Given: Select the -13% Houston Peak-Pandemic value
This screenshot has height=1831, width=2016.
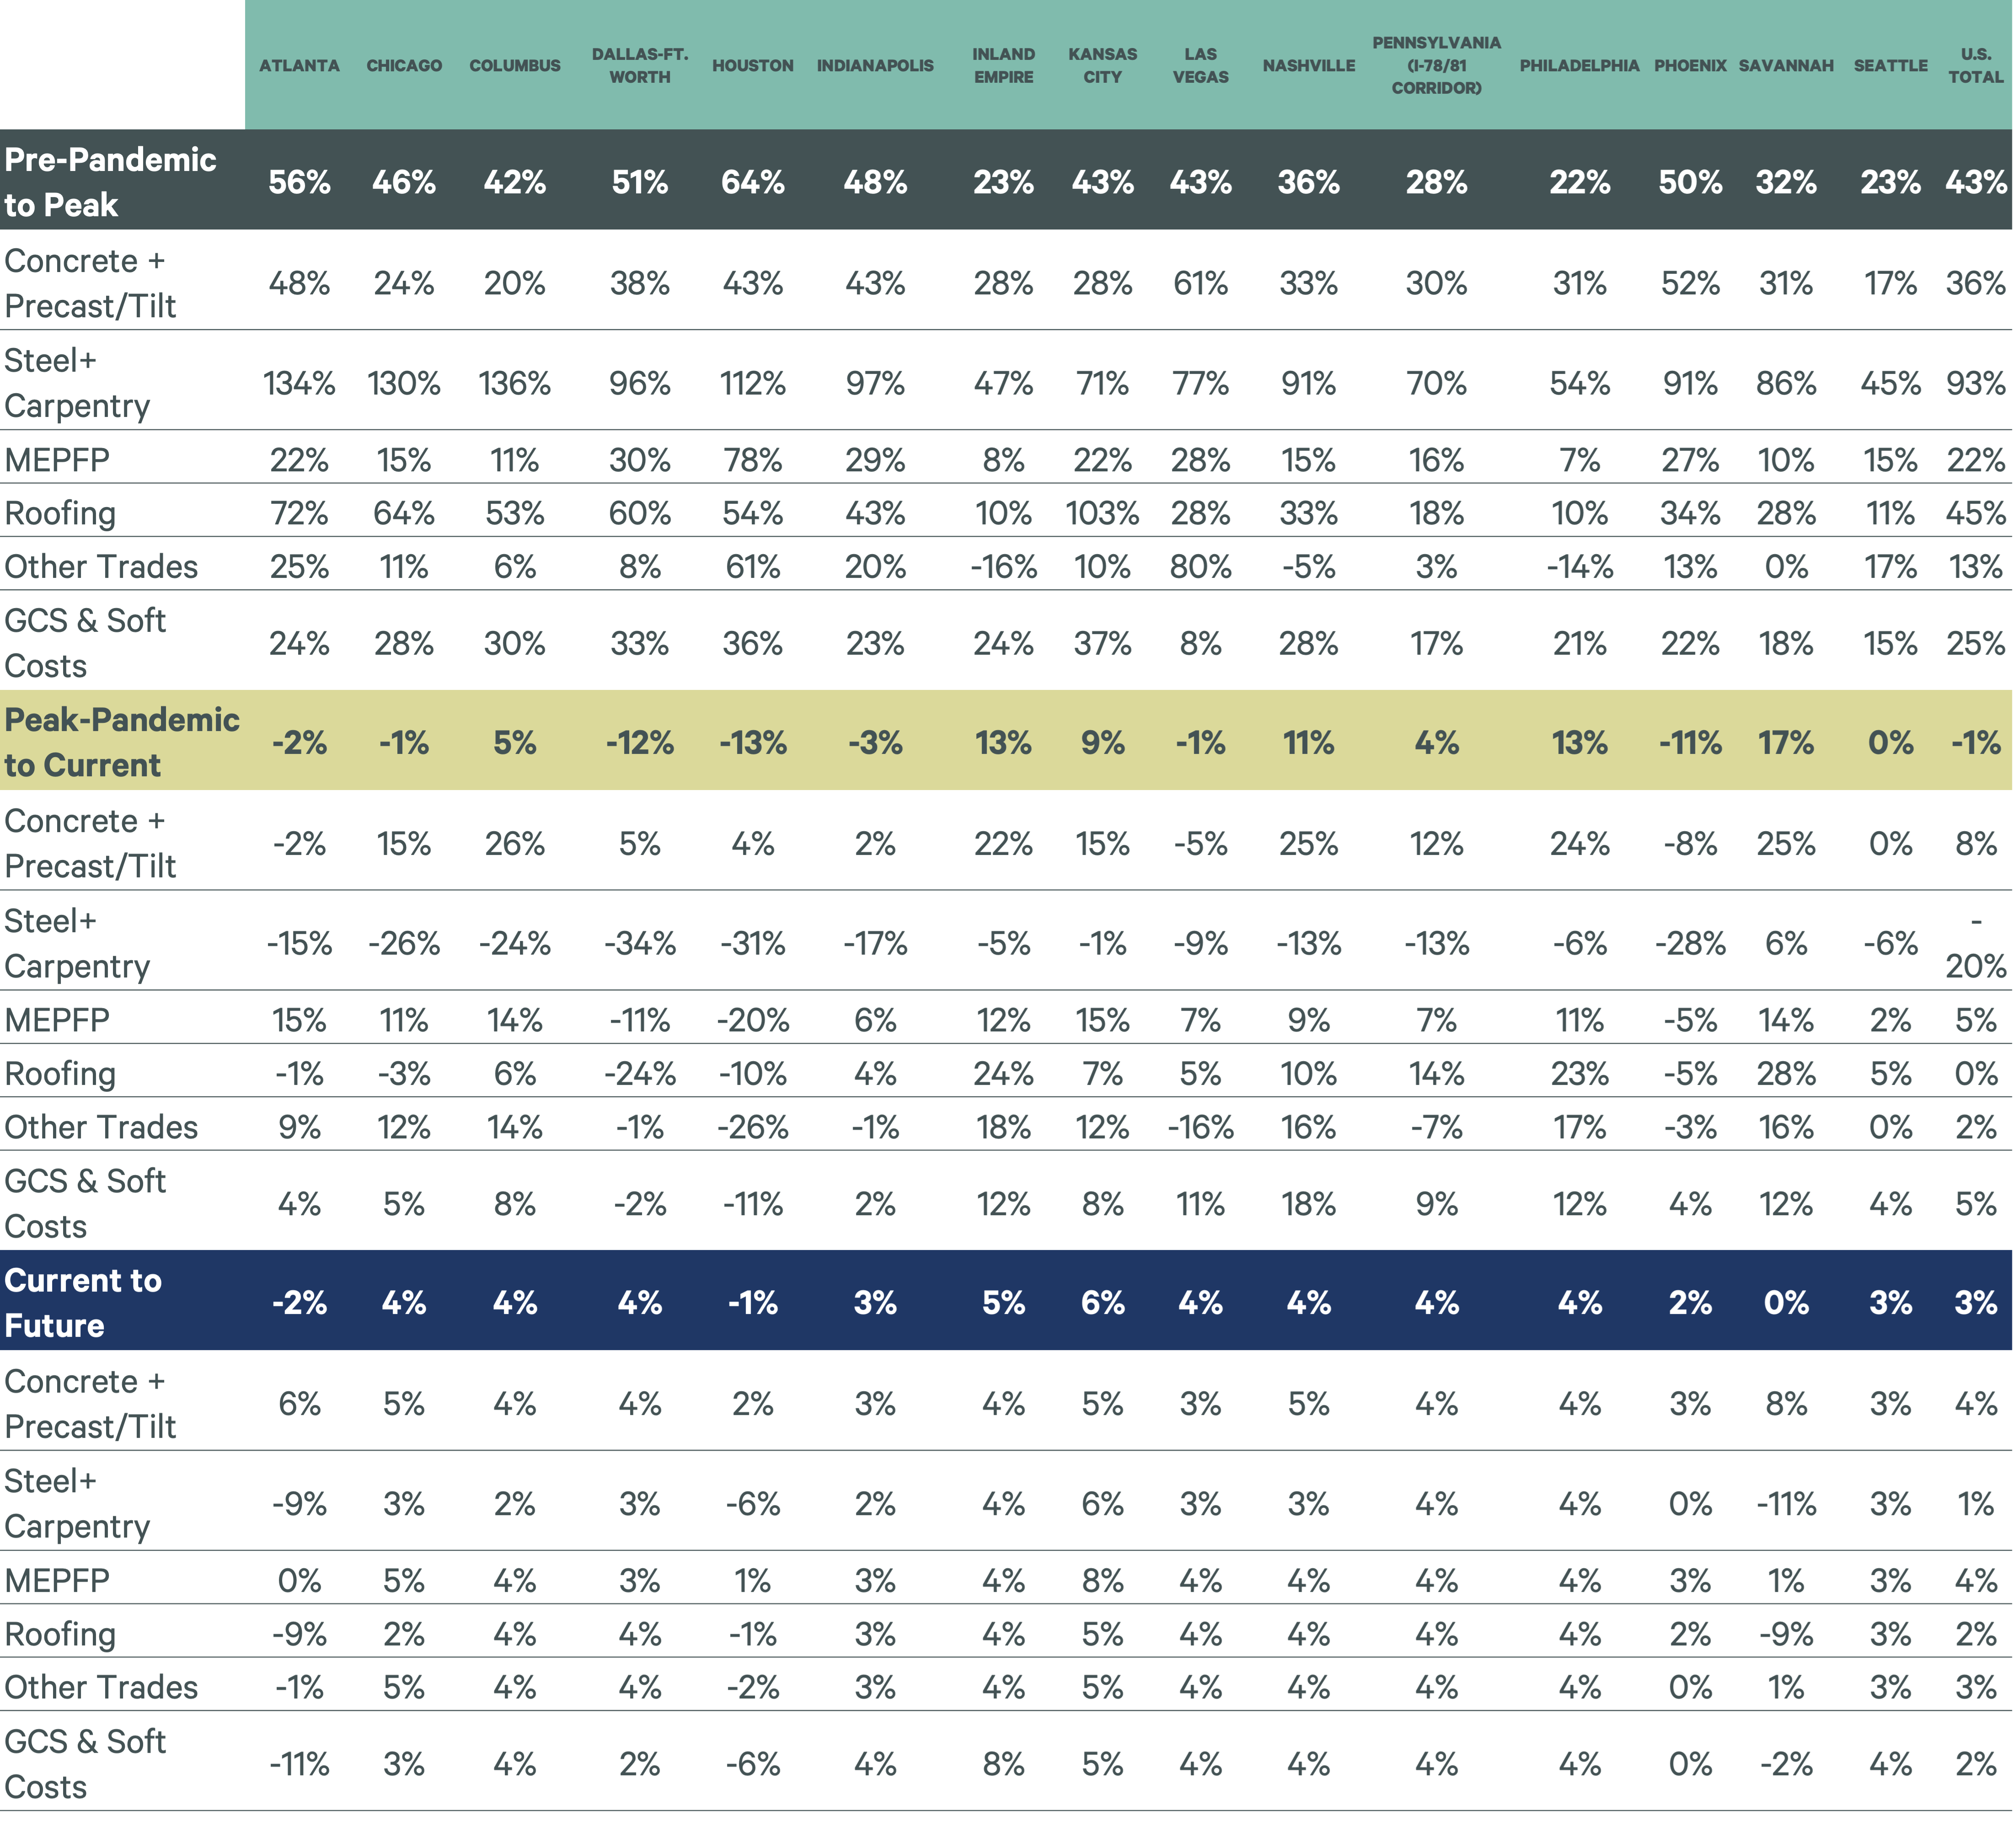Looking at the screenshot, I should (752, 744).
